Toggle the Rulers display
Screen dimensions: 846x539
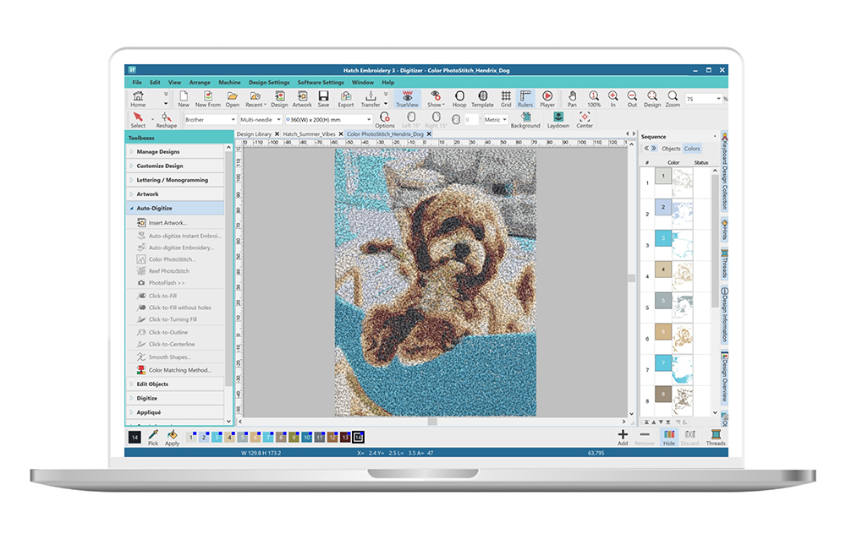coord(525,99)
